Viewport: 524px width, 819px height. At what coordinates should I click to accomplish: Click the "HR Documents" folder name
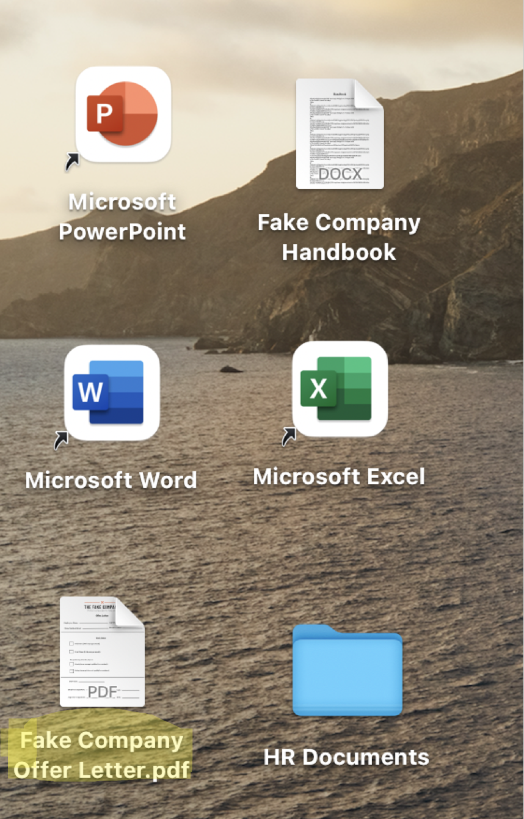[x=346, y=757]
